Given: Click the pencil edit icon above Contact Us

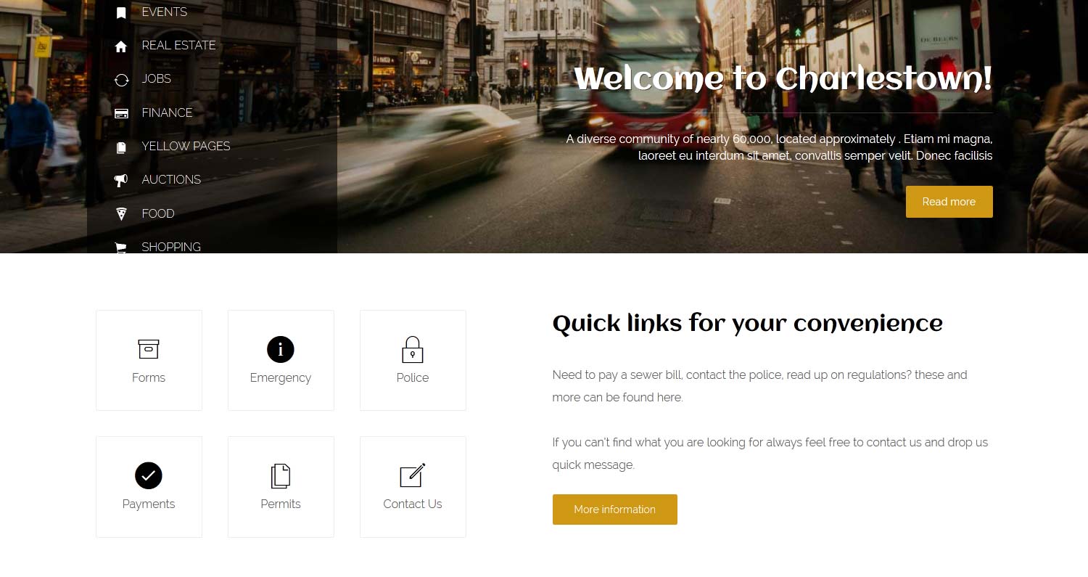Looking at the screenshot, I should tap(413, 475).
